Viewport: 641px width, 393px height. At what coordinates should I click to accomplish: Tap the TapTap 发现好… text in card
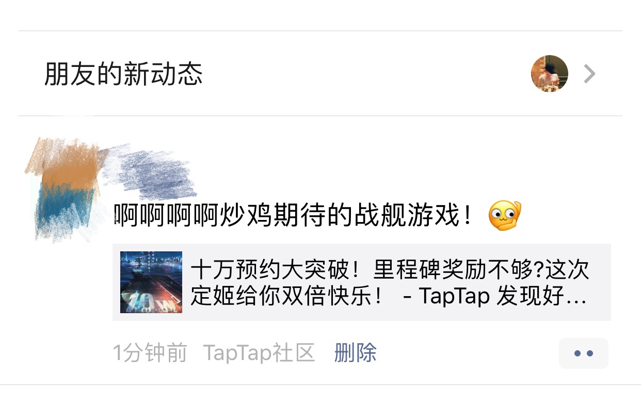502,296
